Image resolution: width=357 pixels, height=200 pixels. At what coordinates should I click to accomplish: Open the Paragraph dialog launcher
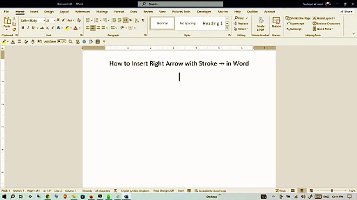pos(146,35)
